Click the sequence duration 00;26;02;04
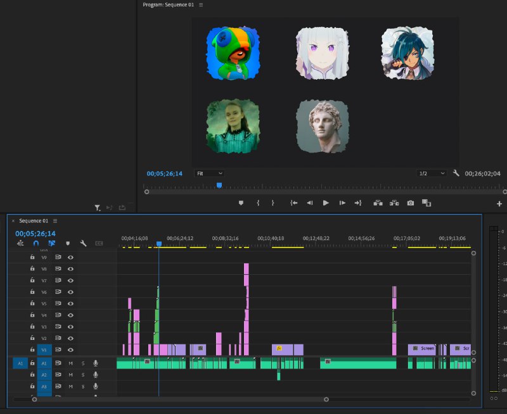This screenshot has height=414, width=507. point(482,173)
